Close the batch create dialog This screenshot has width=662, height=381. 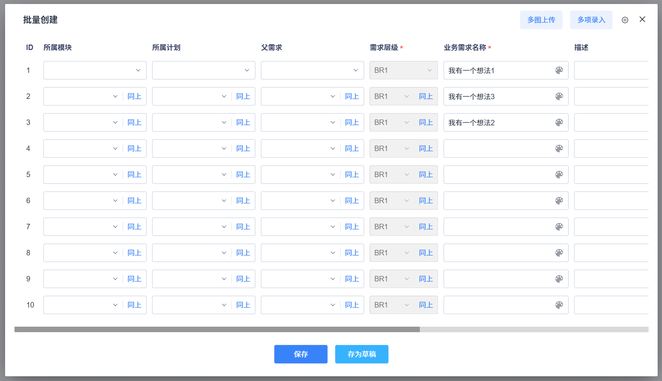click(x=642, y=19)
